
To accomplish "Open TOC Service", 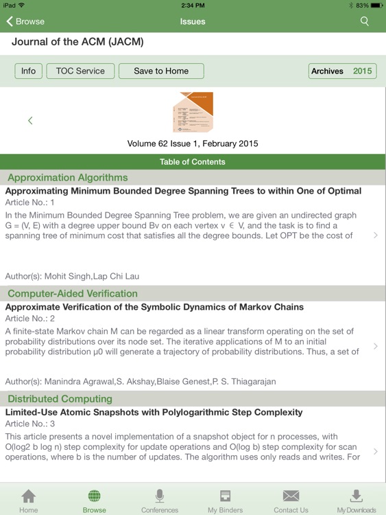I will (x=80, y=71).
